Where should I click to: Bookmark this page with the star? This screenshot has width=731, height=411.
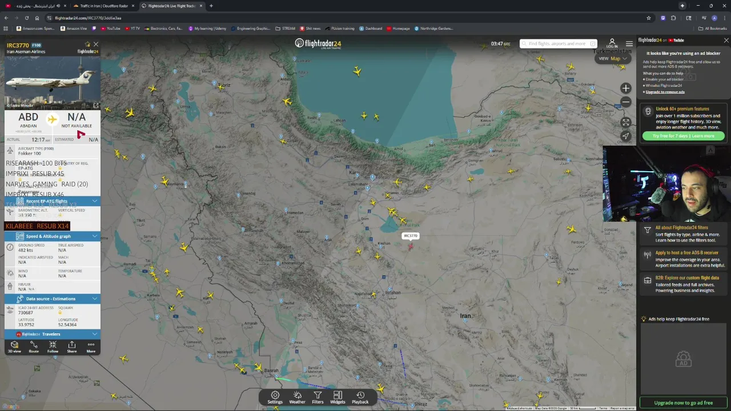point(648,18)
